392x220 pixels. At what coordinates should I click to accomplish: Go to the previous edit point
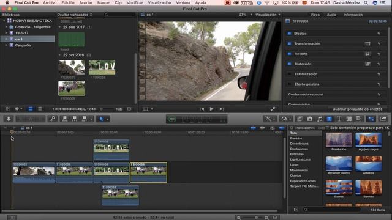pyautogui.click(x=202, y=109)
